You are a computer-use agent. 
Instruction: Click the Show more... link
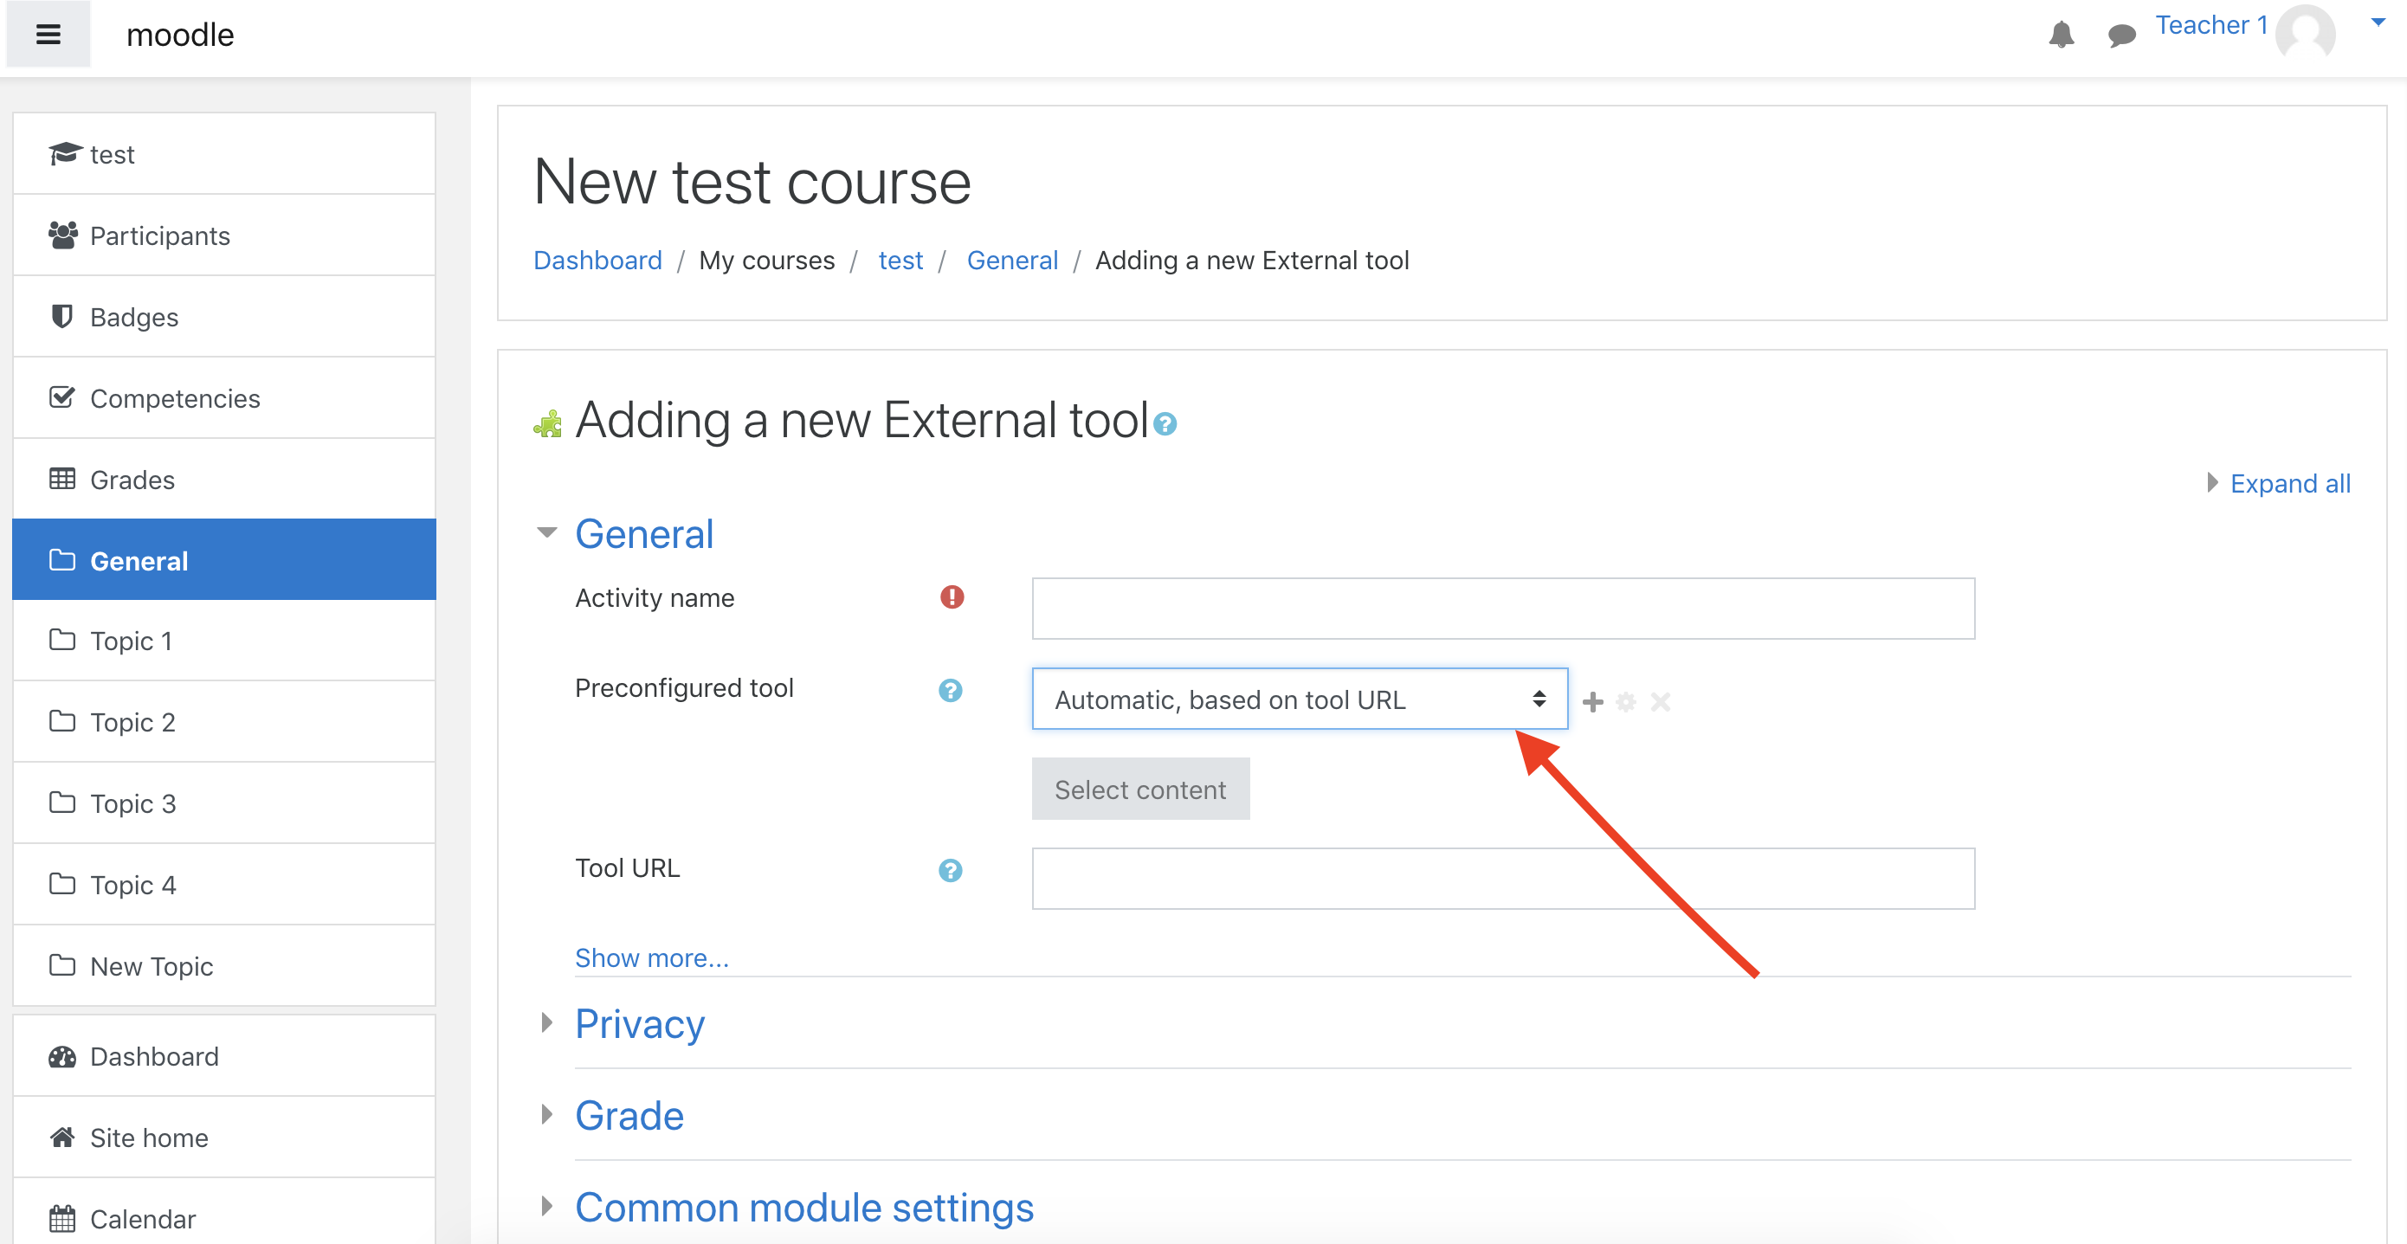point(651,957)
